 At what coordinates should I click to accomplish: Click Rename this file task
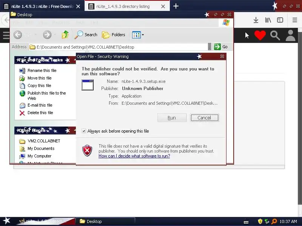pyautogui.click(x=42, y=70)
